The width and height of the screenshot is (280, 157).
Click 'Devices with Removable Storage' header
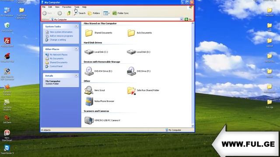[102, 62]
